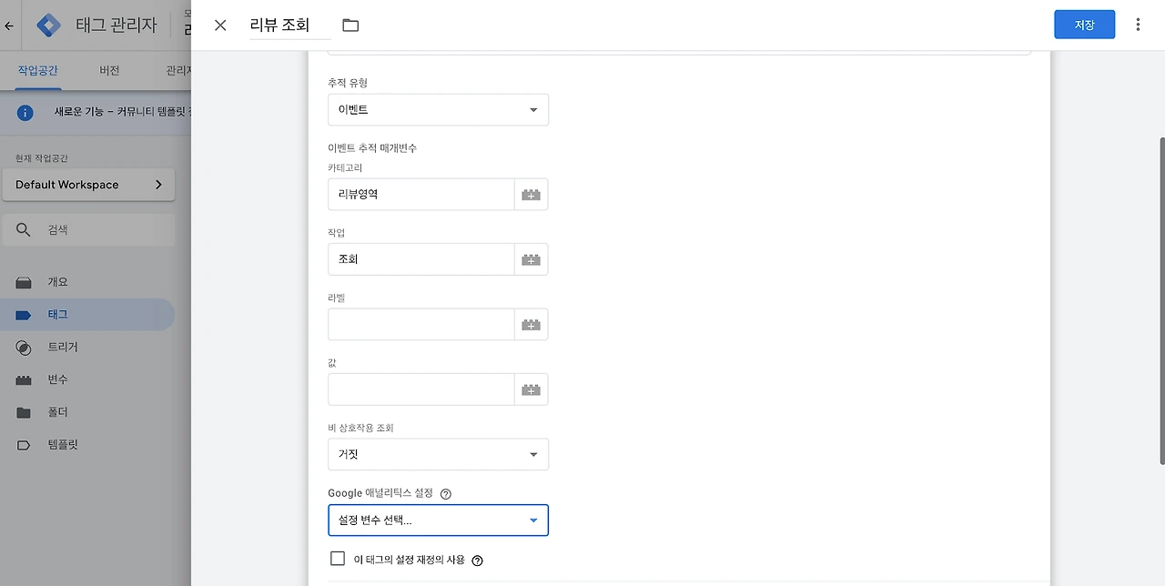Screen dimensions: 1165x586
Task: Open 폴더 in the sidebar
Action: (87, 412)
